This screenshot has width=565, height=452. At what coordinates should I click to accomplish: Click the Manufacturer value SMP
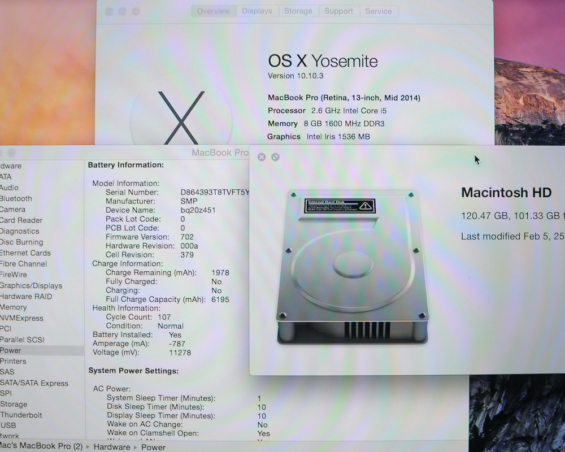click(189, 201)
